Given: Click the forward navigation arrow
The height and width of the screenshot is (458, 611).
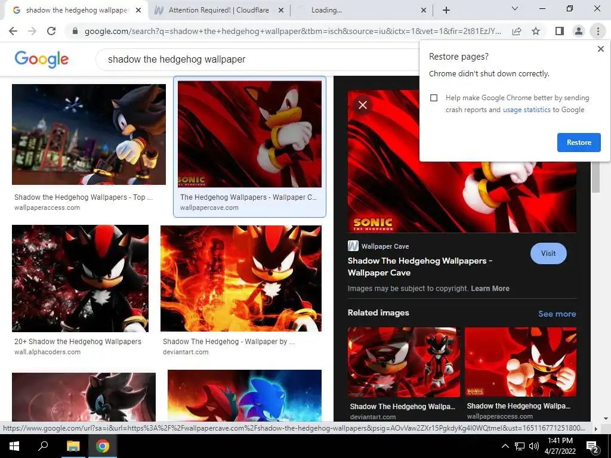Looking at the screenshot, I should [x=32, y=31].
